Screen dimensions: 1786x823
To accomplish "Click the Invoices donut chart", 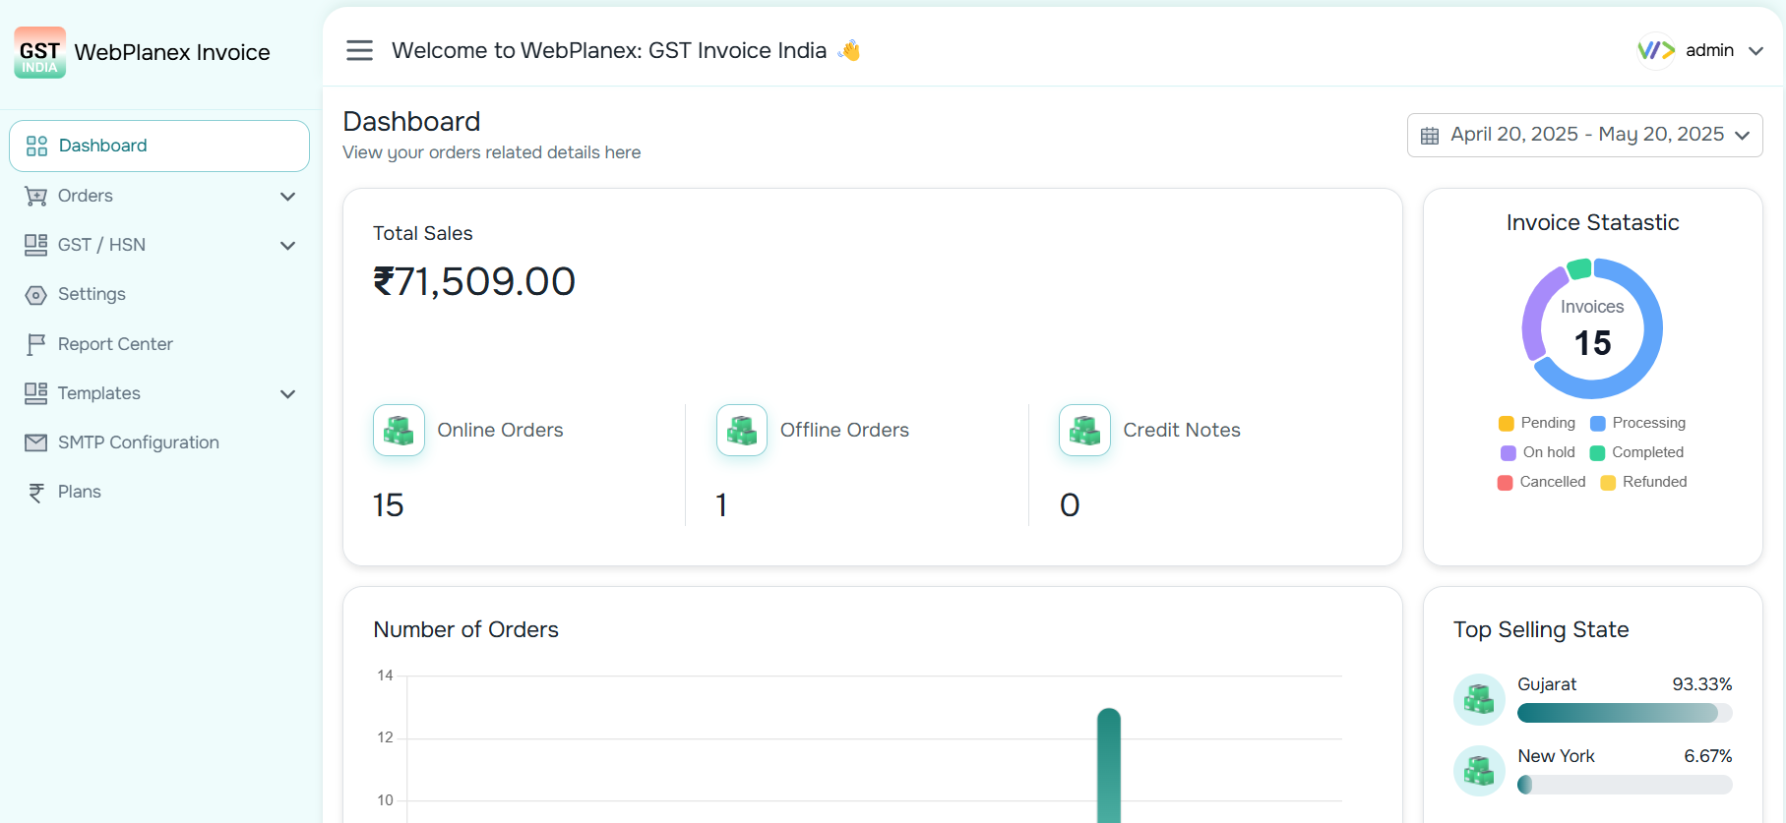I will pos(1592,328).
